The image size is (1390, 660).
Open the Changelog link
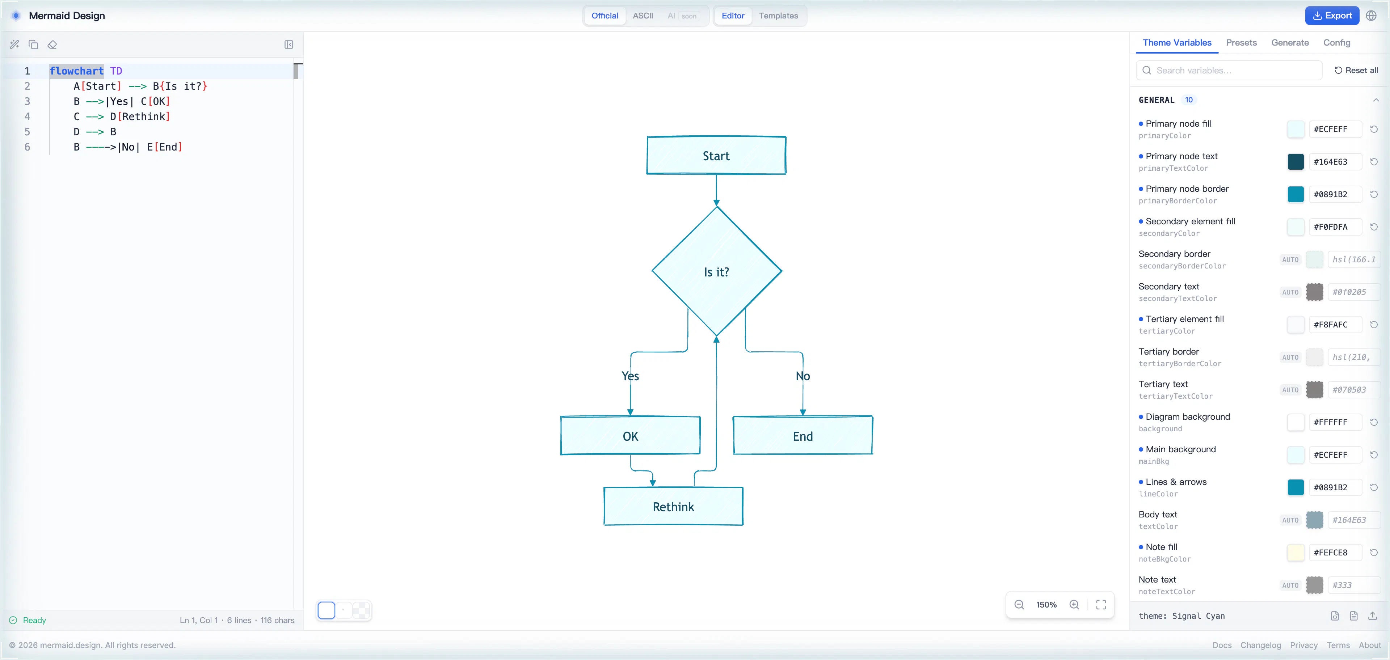1260,645
